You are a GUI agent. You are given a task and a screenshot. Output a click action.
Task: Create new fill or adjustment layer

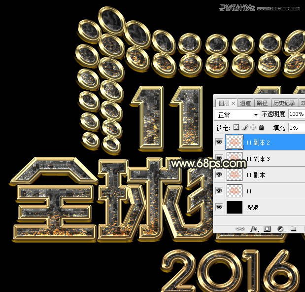tap(281, 229)
